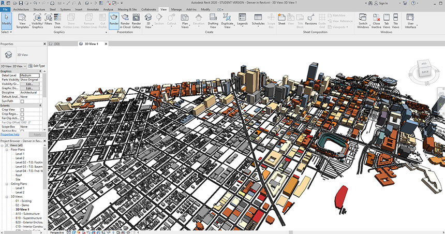445x234 pixels.
Task: Check the Far Clip Active box
Action: [x=22, y=118]
